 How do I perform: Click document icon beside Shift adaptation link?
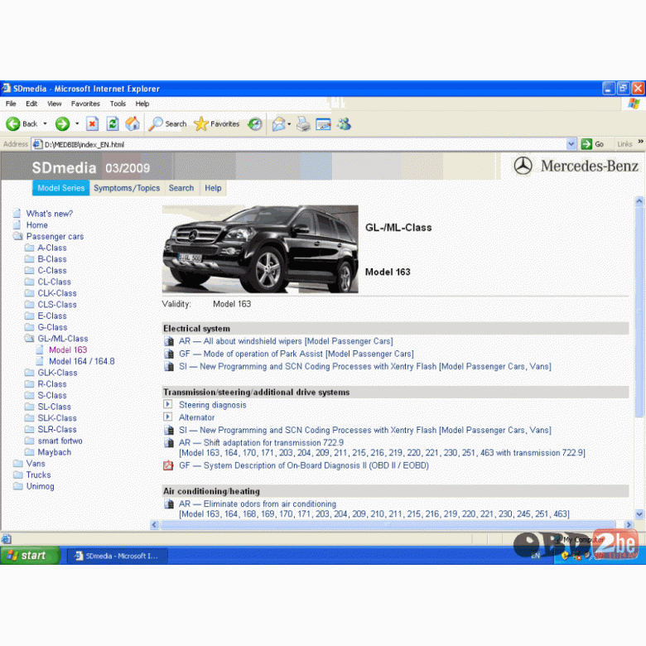click(x=169, y=443)
